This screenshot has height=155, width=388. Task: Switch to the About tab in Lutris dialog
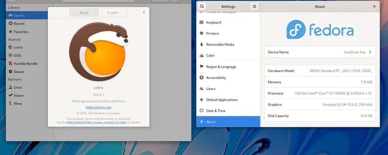pos(84,12)
